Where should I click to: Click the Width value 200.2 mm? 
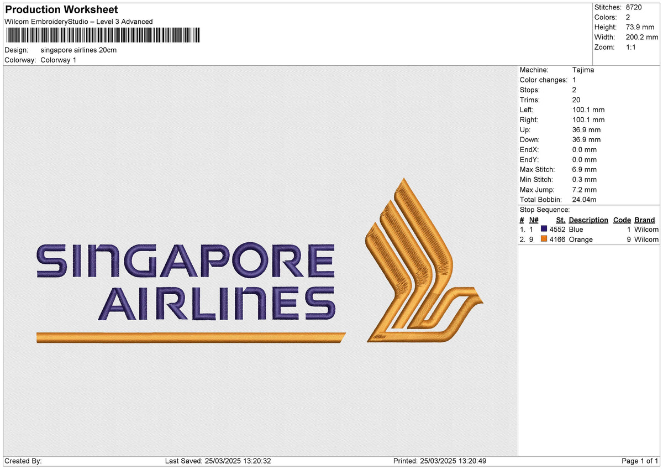click(x=642, y=37)
